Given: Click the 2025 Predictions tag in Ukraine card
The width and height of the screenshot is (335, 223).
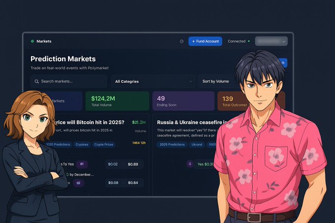Looking at the screenshot, I should coord(172,144).
